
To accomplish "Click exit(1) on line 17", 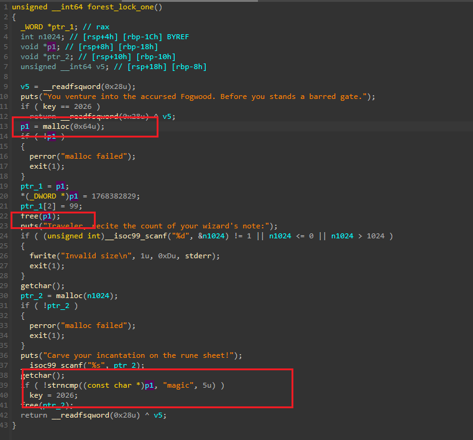I will click(x=47, y=166).
